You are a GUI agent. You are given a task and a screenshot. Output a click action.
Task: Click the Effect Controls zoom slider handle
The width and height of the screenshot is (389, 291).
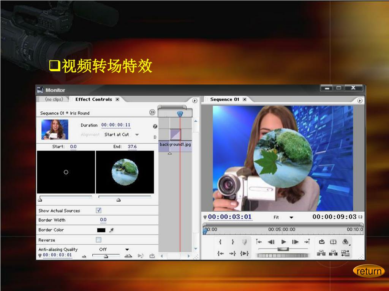tap(106, 257)
